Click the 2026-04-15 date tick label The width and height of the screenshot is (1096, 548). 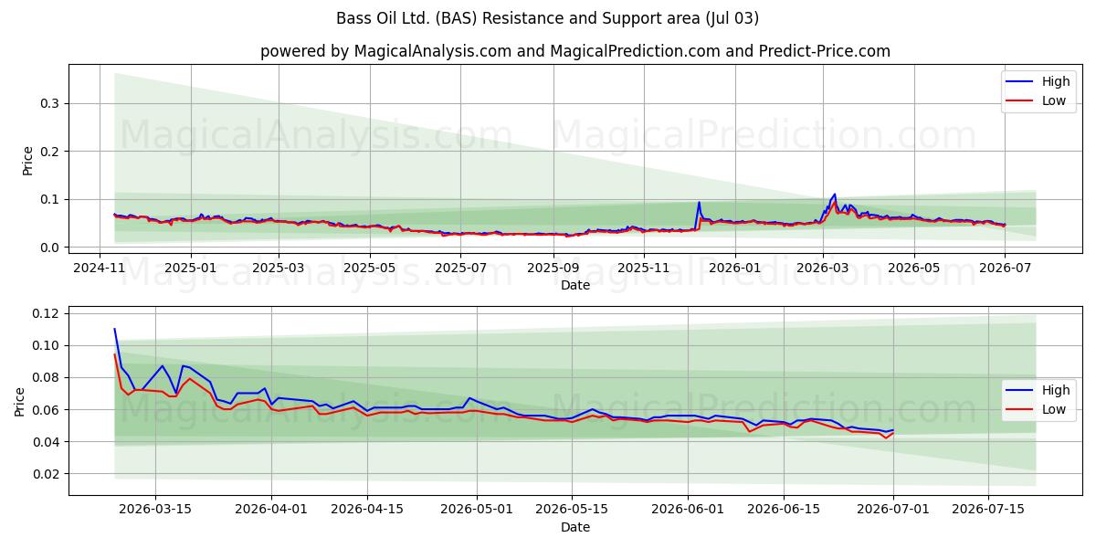(367, 508)
